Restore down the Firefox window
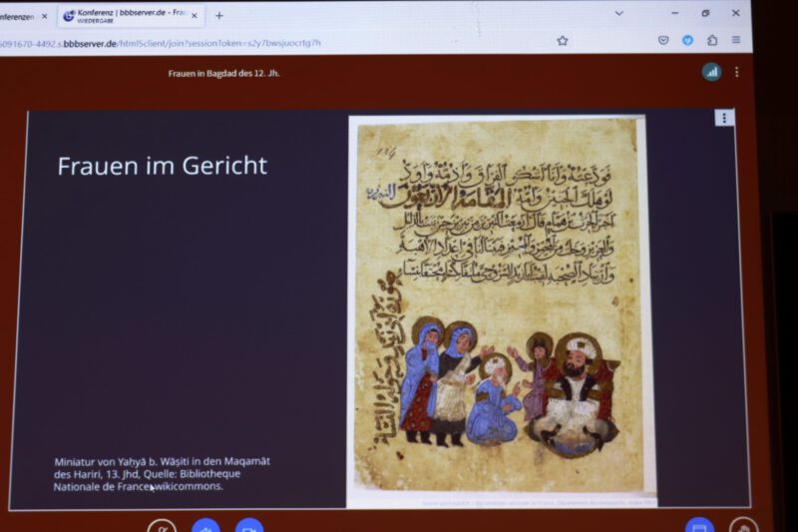Image resolution: width=798 pixels, height=532 pixels. point(705,13)
